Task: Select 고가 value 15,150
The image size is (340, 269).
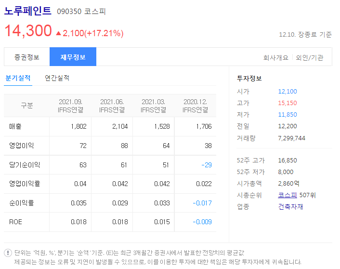Action: click(x=288, y=103)
